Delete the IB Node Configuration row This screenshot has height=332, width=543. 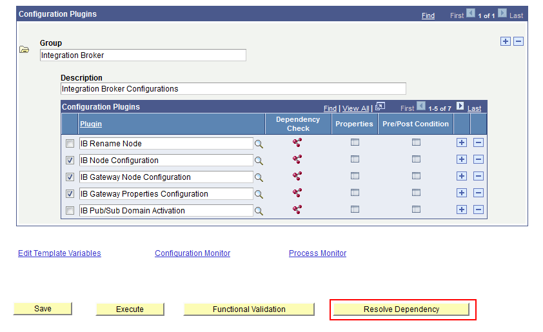tap(479, 159)
